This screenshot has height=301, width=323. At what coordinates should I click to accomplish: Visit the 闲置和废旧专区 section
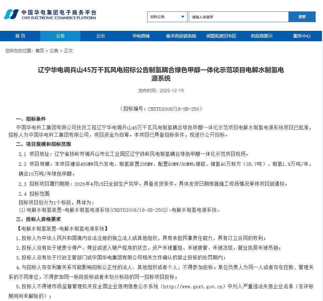coord(221,36)
